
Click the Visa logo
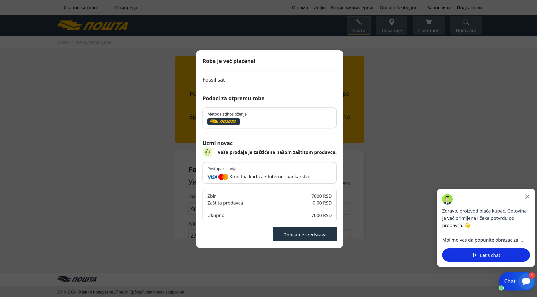(212, 177)
